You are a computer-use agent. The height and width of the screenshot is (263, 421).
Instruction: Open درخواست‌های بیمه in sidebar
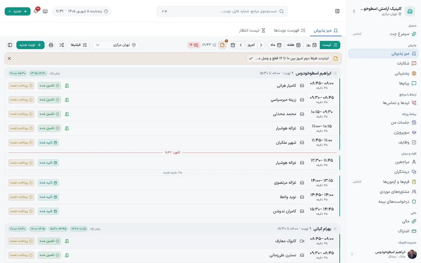pyautogui.click(x=384, y=202)
